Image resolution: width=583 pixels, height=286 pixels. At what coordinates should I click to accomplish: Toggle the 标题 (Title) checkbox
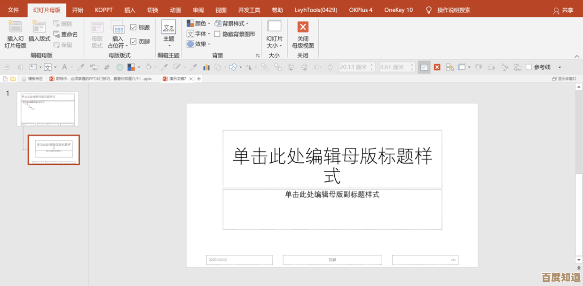[134, 27]
